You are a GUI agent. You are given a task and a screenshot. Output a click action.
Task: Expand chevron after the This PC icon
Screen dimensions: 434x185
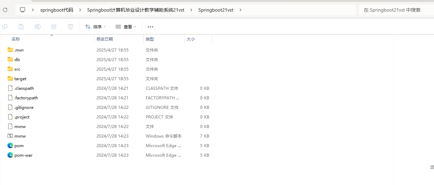[33, 10]
